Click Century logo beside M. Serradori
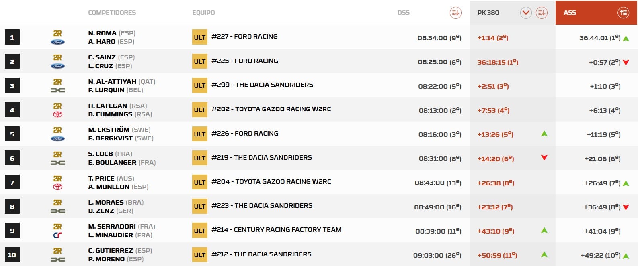Screen dimensions: 638x266 (57, 235)
